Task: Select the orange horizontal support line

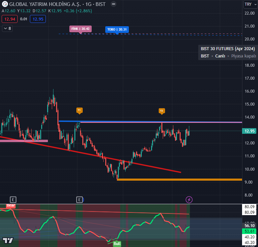Action: click(x=179, y=180)
